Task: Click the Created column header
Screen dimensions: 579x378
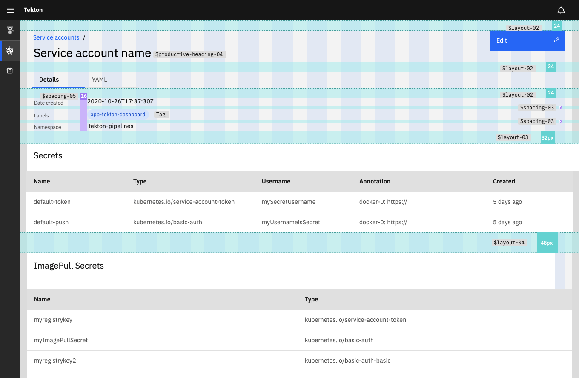Action: click(504, 181)
